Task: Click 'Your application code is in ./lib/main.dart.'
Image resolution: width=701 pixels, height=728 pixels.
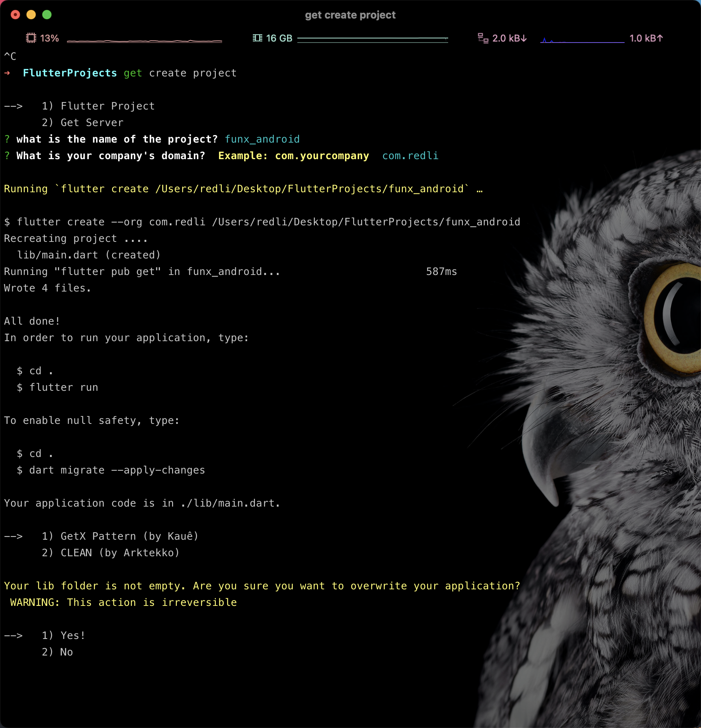Action: pyautogui.click(x=142, y=503)
